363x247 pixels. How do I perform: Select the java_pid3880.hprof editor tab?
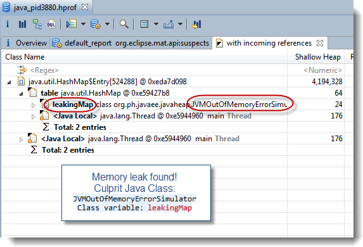click(x=45, y=8)
